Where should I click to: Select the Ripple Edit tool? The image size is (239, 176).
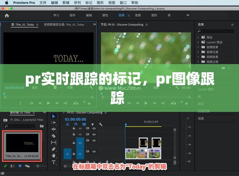coord(54,129)
